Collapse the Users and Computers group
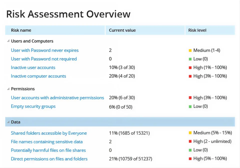 point(8,41)
